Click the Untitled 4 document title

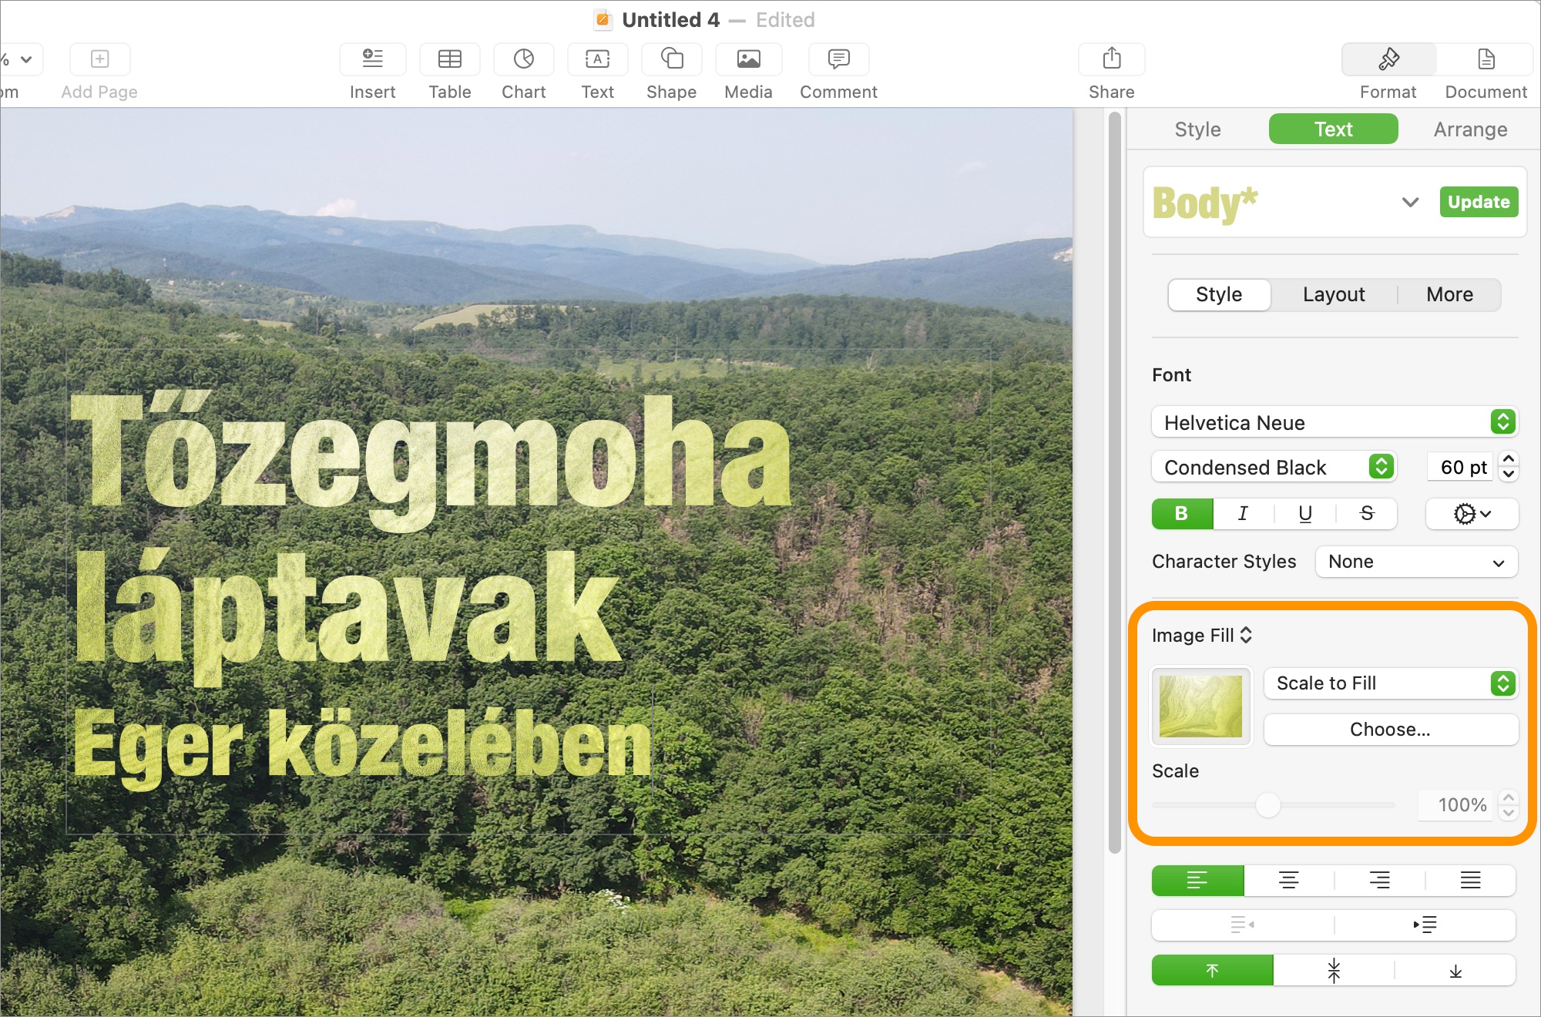click(x=670, y=20)
